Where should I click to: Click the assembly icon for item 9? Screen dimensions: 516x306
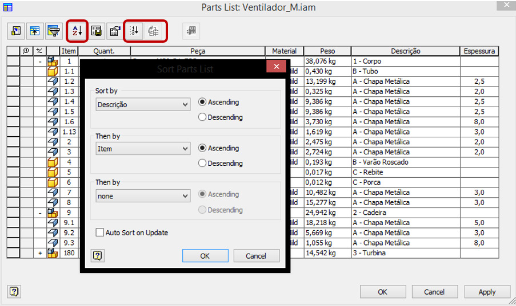pyautogui.click(x=53, y=213)
